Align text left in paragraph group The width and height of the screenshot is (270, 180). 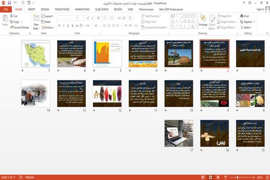[104, 26]
